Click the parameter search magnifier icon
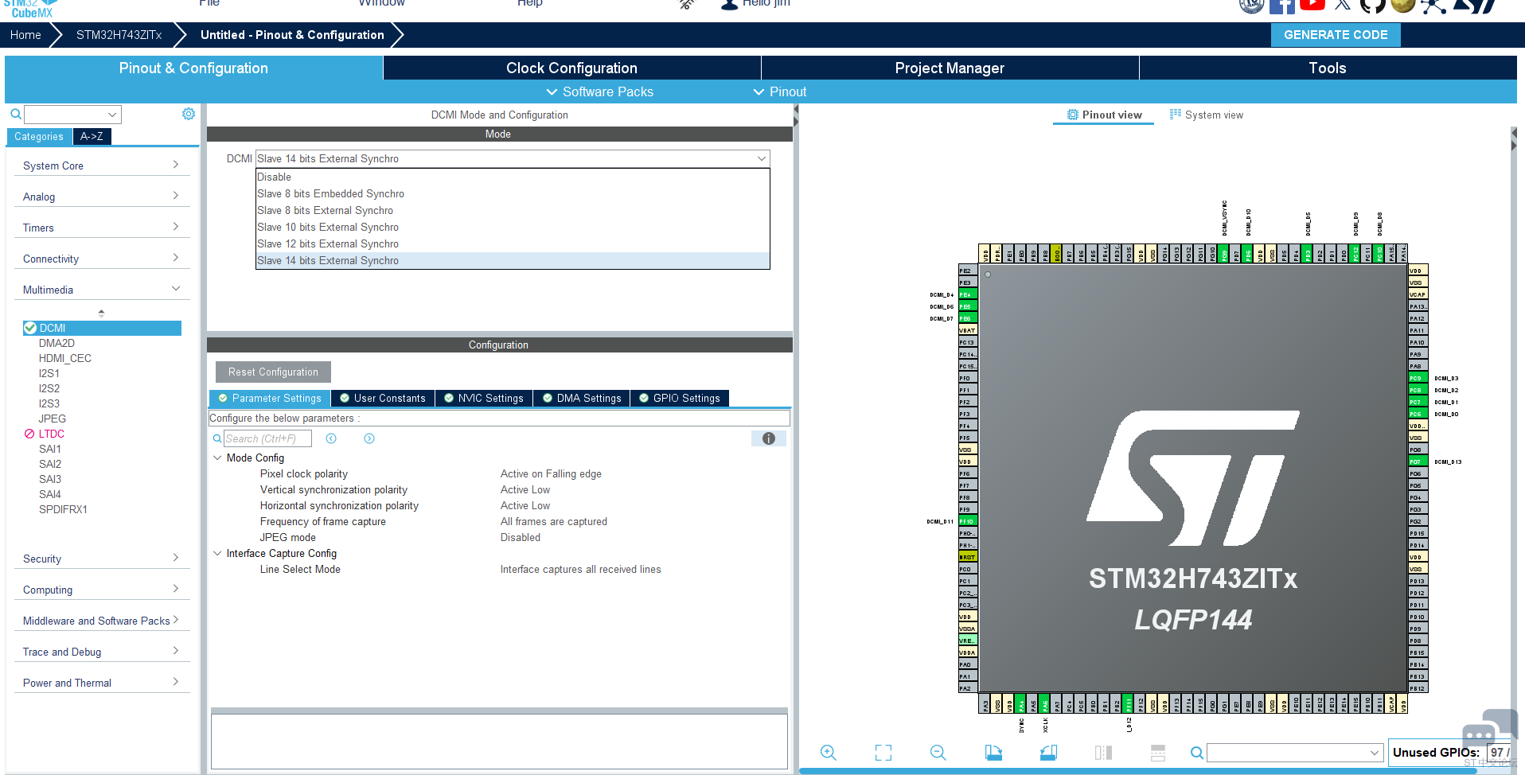 click(x=217, y=438)
